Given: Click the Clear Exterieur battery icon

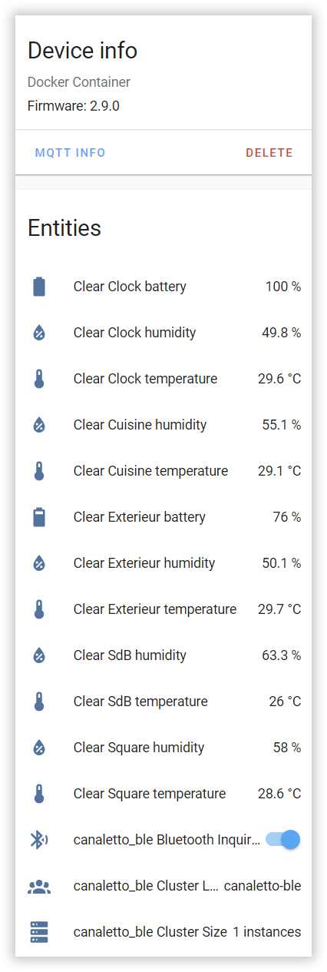Looking at the screenshot, I should pyautogui.click(x=39, y=517).
